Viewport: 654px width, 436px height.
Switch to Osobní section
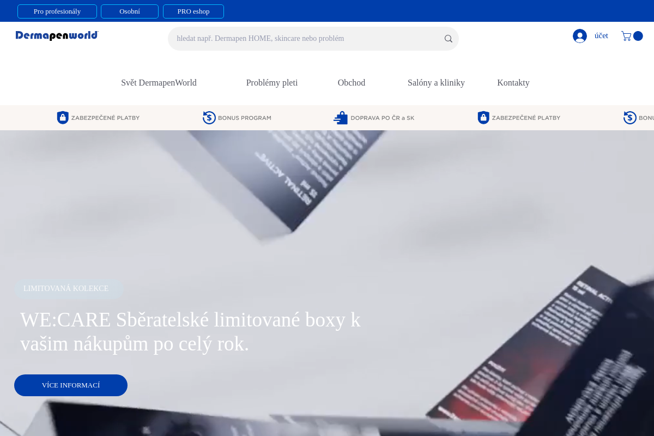pyautogui.click(x=130, y=11)
